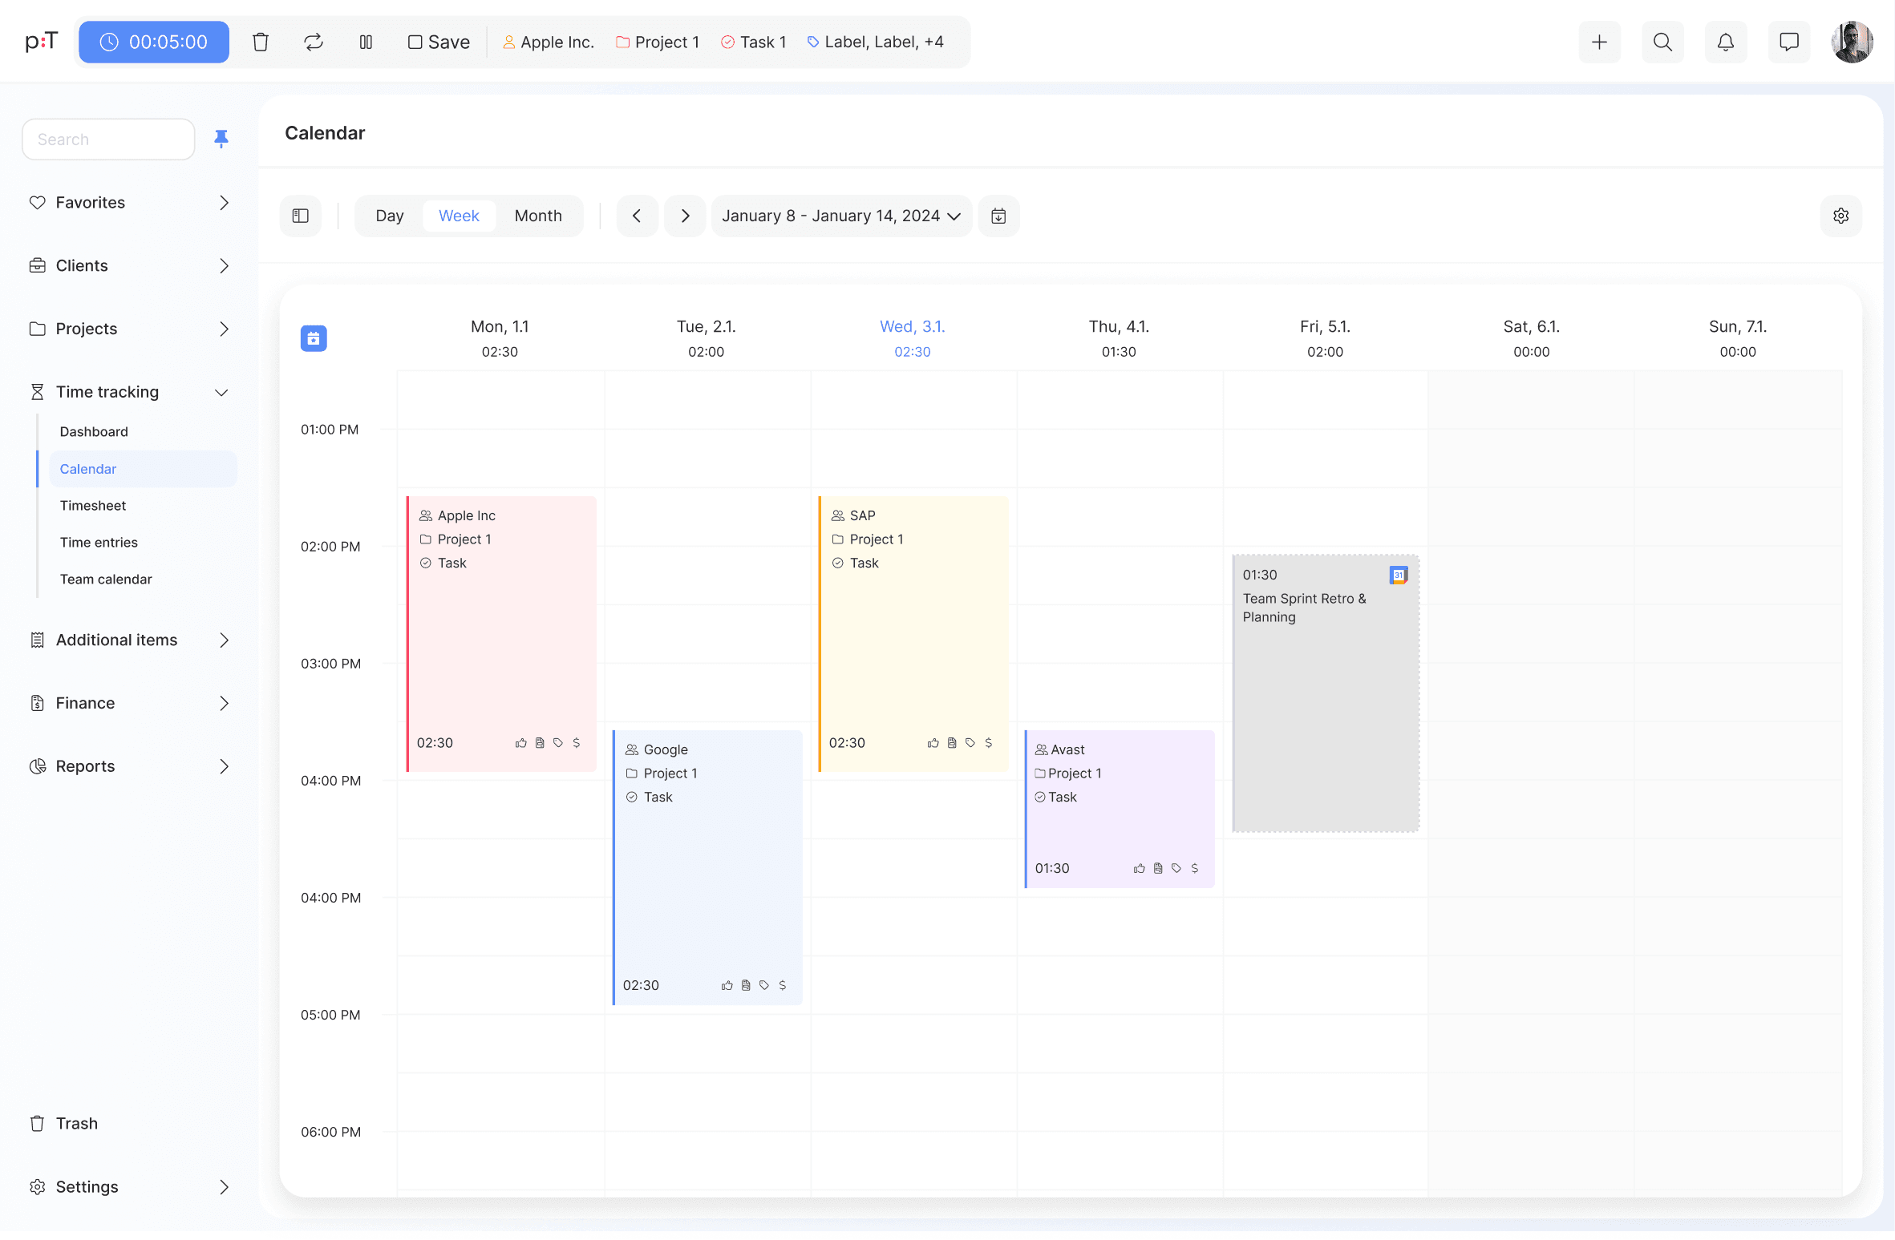
Task: Go to next week arrow
Action: coord(685,216)
